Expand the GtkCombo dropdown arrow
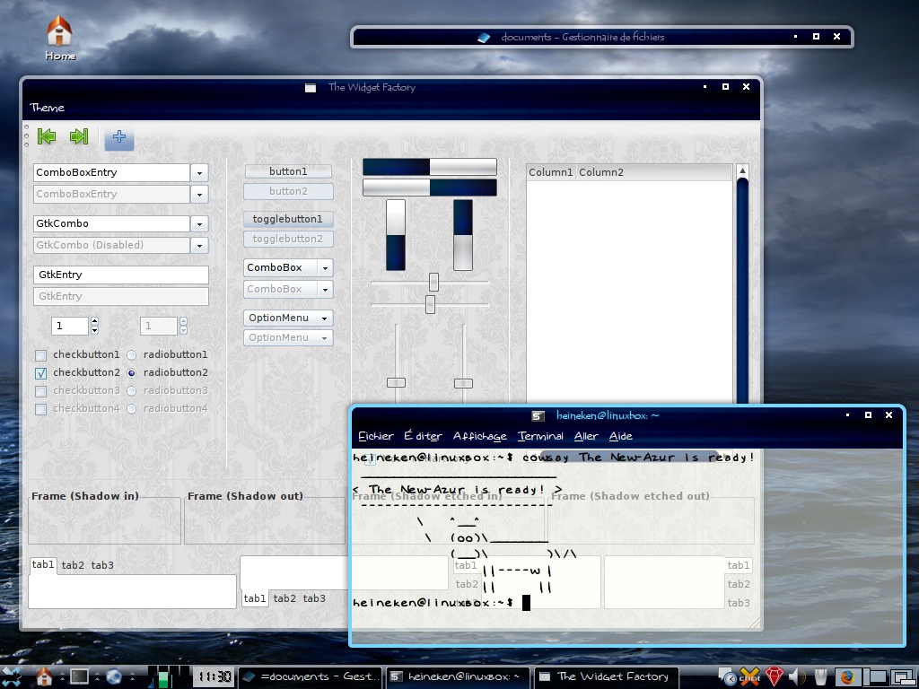The width and height of the screenshot is (919, 689). (x=199, y=223)
